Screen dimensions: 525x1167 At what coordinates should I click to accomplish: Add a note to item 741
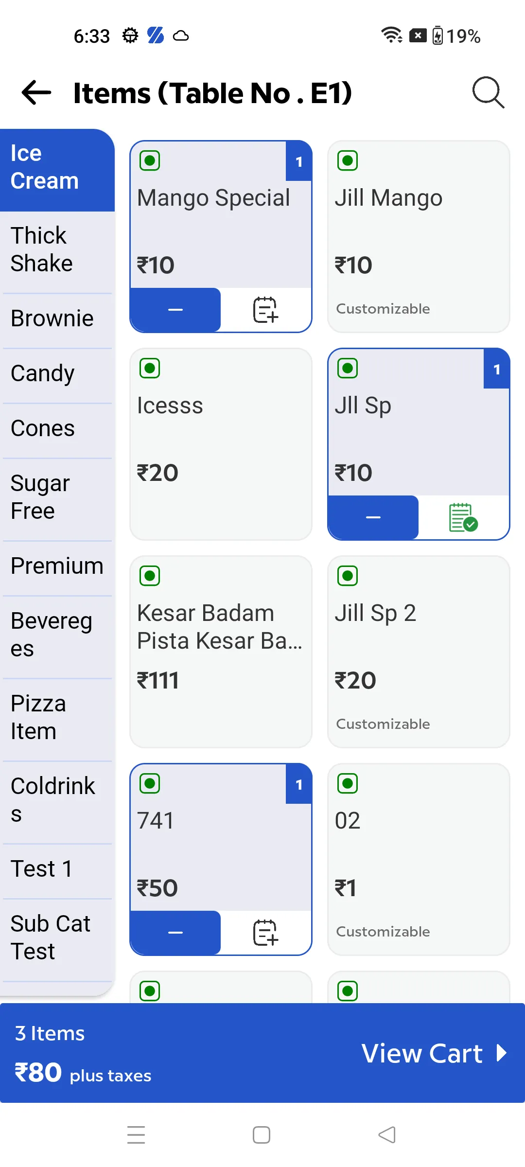tap(265, 933)
